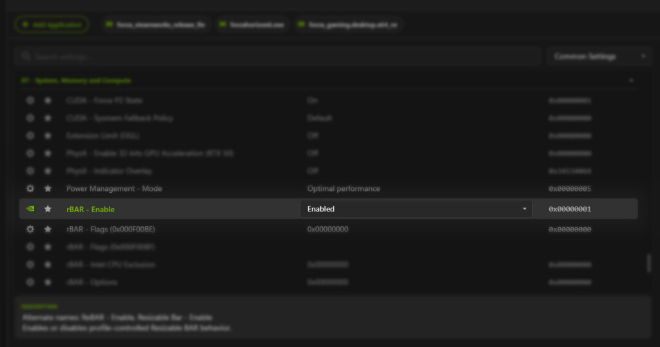Toggle the star on the Extension Limit (OGL) row
The image size is (660, 347).
[x=48, y=135]
